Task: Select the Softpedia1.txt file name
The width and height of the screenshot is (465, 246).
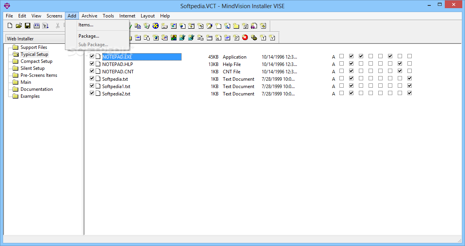Action: tap(116, 87)
